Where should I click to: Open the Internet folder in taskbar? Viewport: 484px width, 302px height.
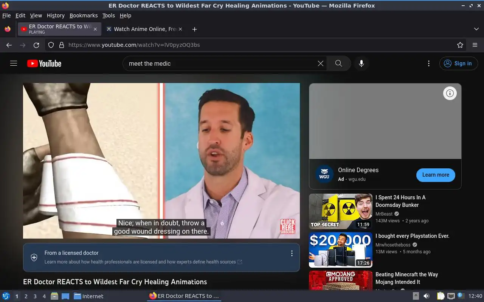point(88,296)
